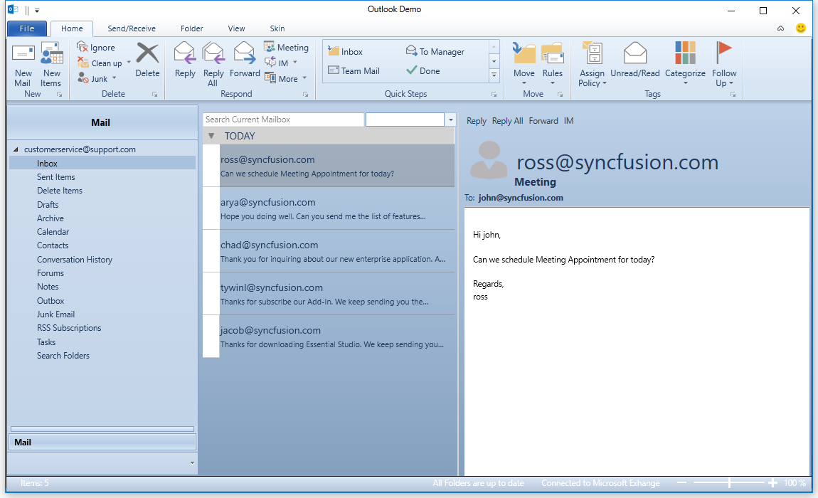Click the Unread/Read envelope icon
818x498 pixels.
pos(634,54)
